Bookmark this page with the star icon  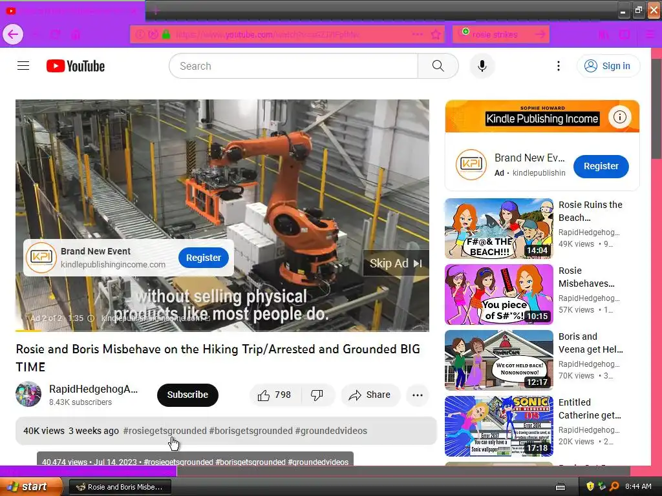[x=436, y=34]
